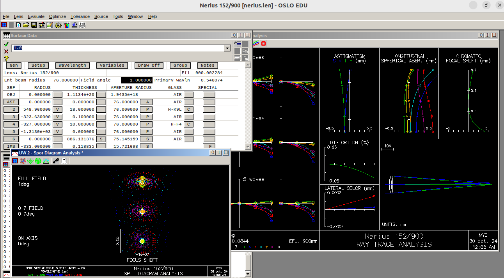The height and width of the screenshot is (278, 504).
Task: Open the F special options button on IMS row
Action: click(x=209, y=147)
